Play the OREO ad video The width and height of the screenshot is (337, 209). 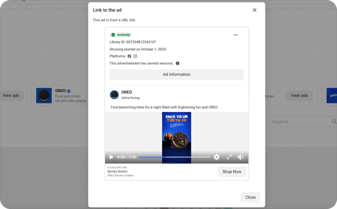pyautogui.click(x=111, y=157)
